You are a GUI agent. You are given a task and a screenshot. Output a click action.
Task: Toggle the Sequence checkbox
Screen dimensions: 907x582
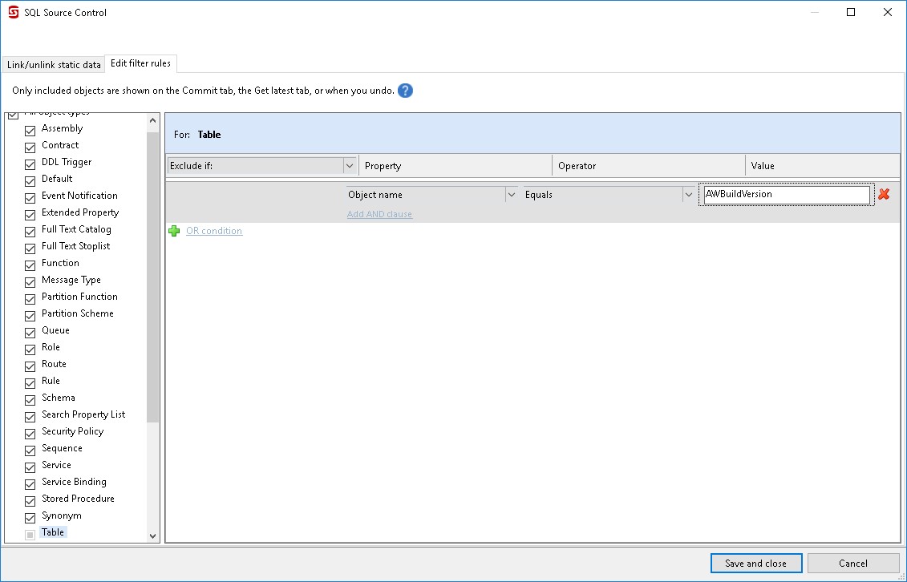30,451
